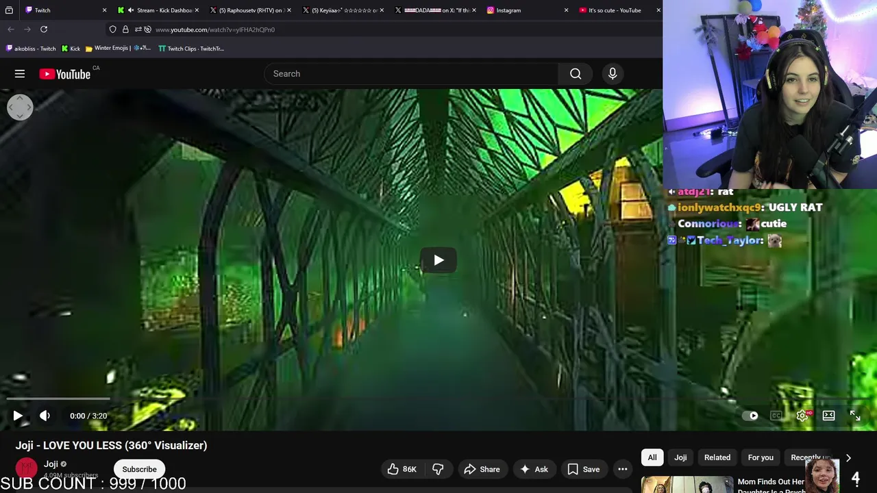Save the video to a playlist

(x=584, y=469)
